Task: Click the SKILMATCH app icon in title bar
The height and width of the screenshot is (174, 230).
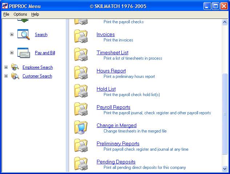Action: tap(5, 6)
